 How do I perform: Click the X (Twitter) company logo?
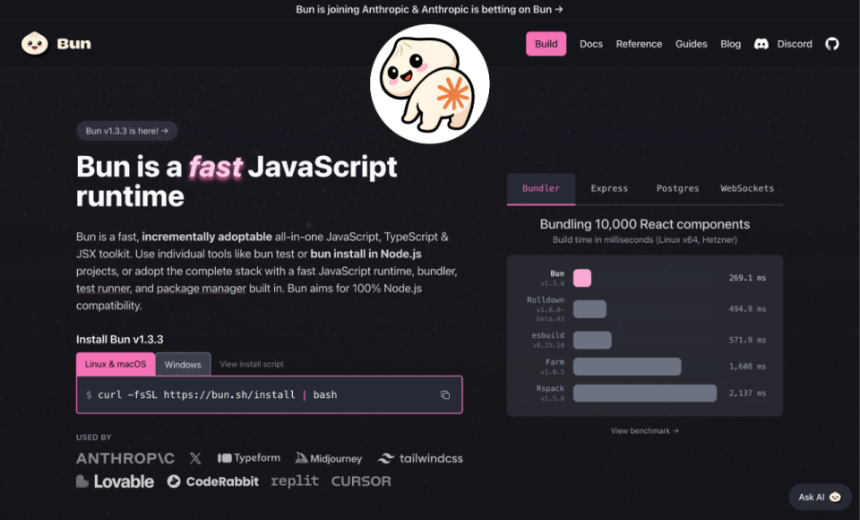pyautogui.click(x=195, y=458)
